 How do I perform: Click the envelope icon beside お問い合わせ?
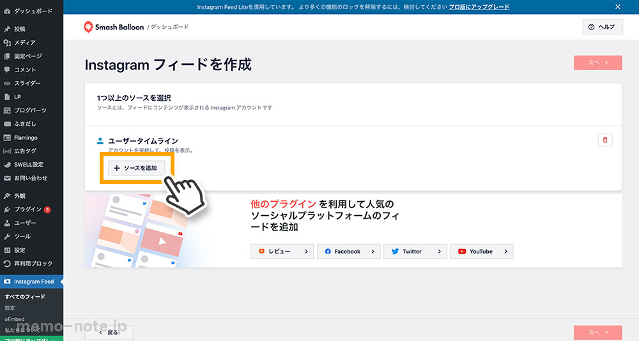(x=7, y=178)
